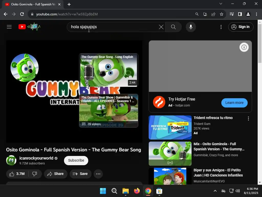Like the video with thumbs up
262x197 pixels.
click(17, 174)
